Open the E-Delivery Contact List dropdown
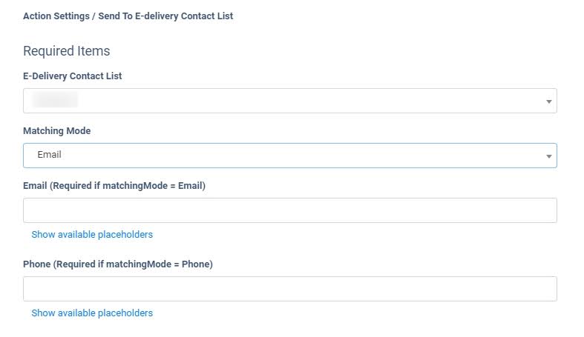Viewport: 584px width, 337px height. click(289, 101)
